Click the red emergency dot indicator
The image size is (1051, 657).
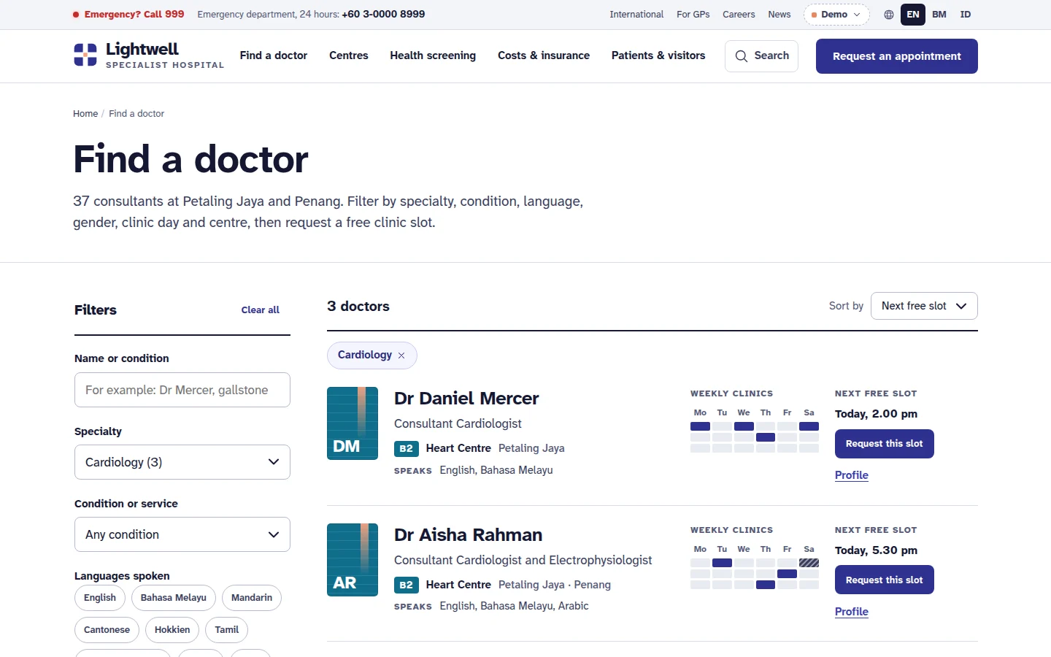[x=76, y=15]
